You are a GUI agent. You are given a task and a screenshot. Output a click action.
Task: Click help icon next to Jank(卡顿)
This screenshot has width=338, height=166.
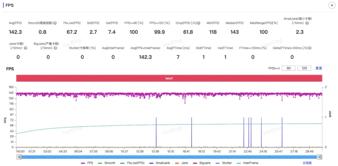[25, 48]
